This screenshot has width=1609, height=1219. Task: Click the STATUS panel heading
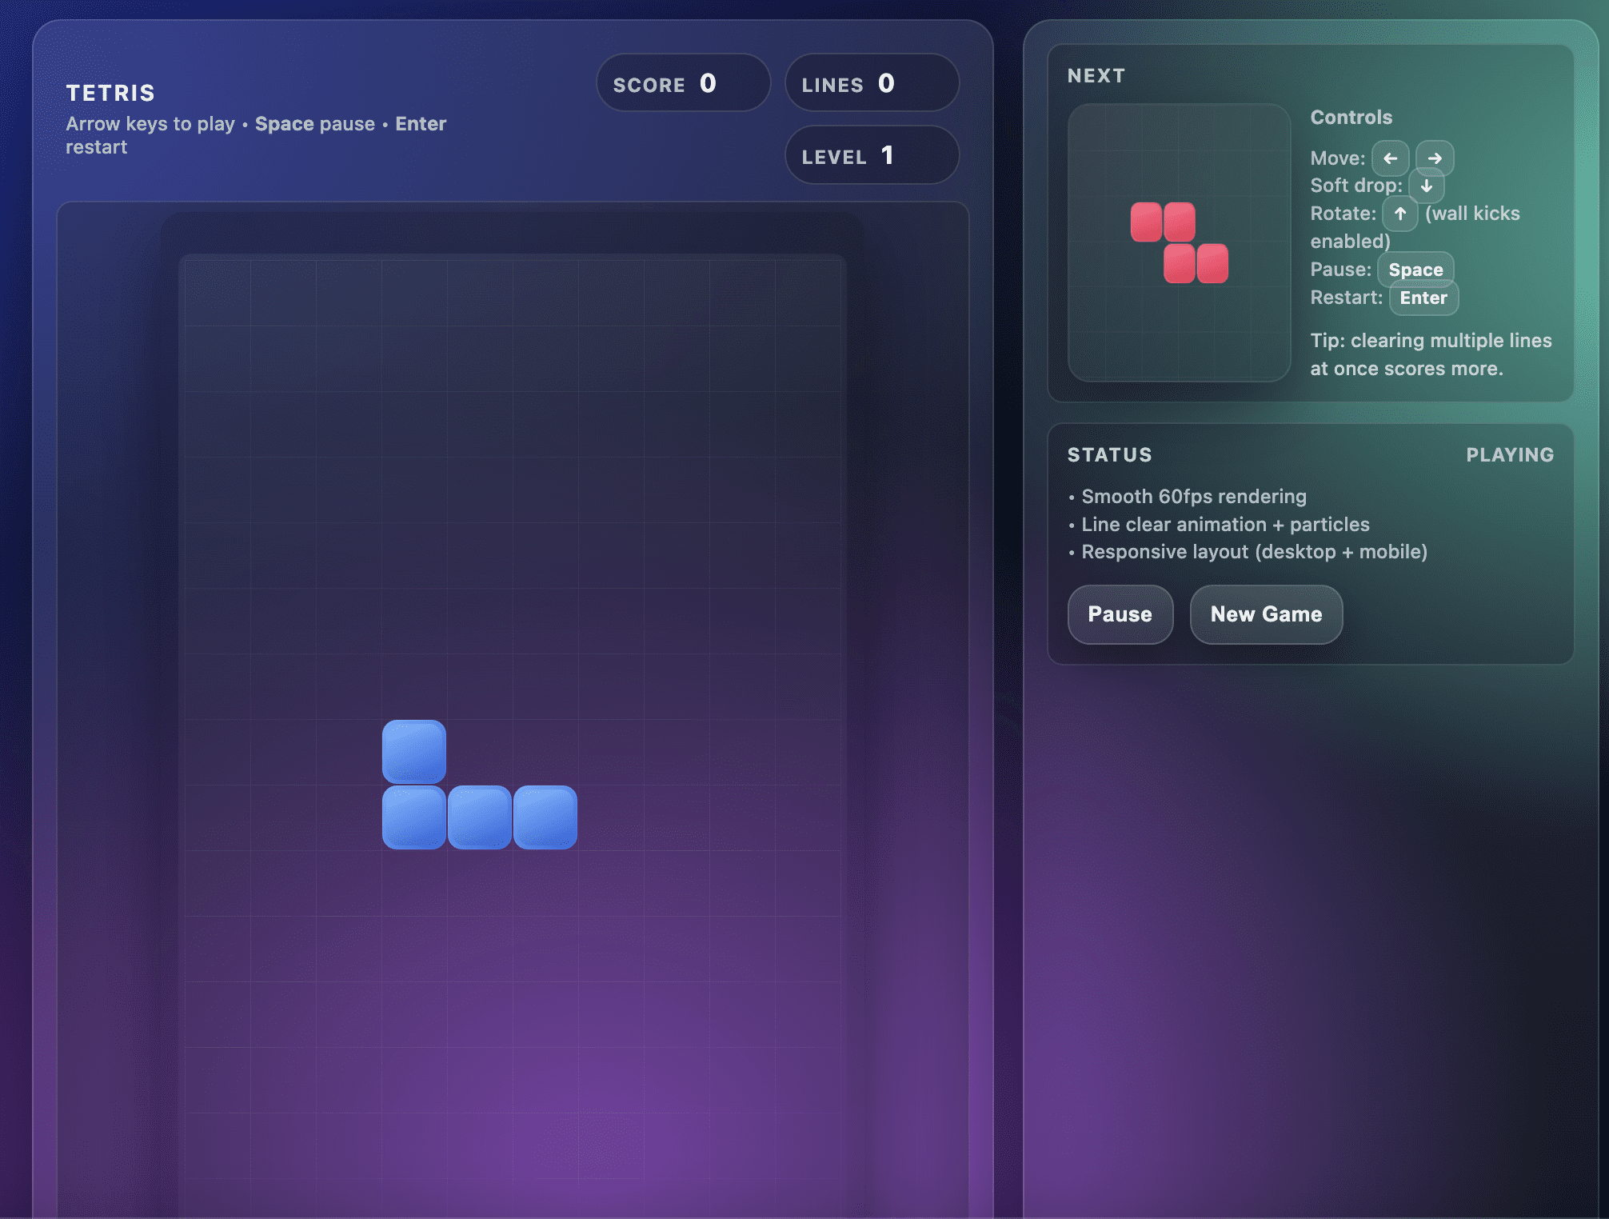(x=1110, y=454)
